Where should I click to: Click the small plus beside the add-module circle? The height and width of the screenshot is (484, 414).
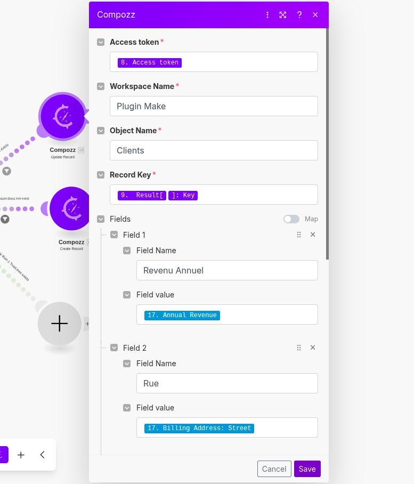tap(87, 324)
